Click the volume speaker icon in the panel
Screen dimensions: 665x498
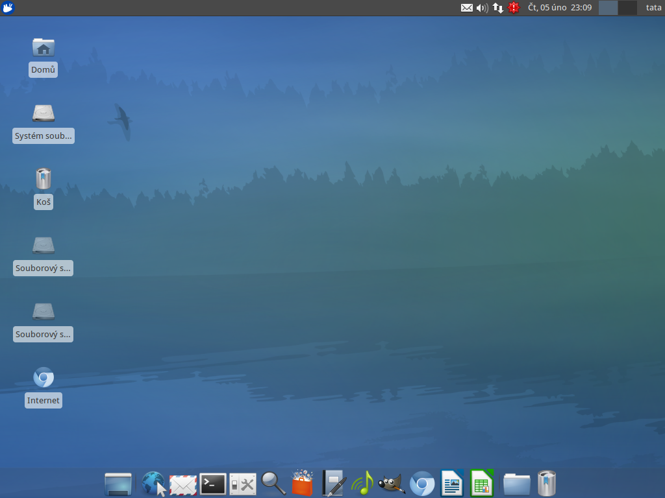483,8
